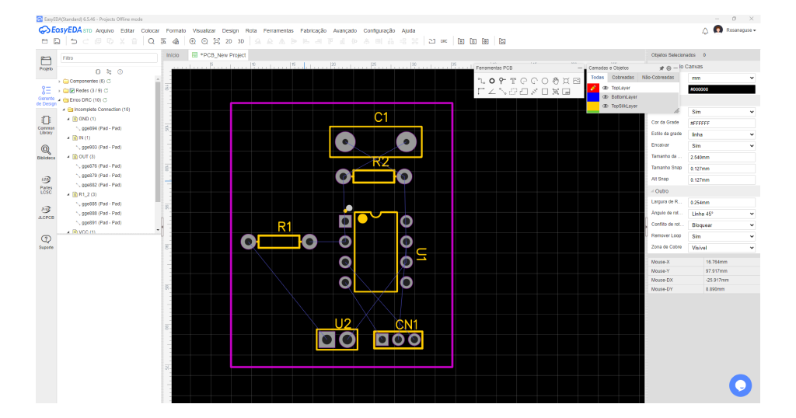Select the Via tool in PCB tools
The image size is (796, 418).
[502, 81]
